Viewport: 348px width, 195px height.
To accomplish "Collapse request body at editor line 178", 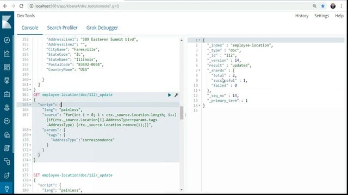I will pyautogui.click(x=30, y=180).
